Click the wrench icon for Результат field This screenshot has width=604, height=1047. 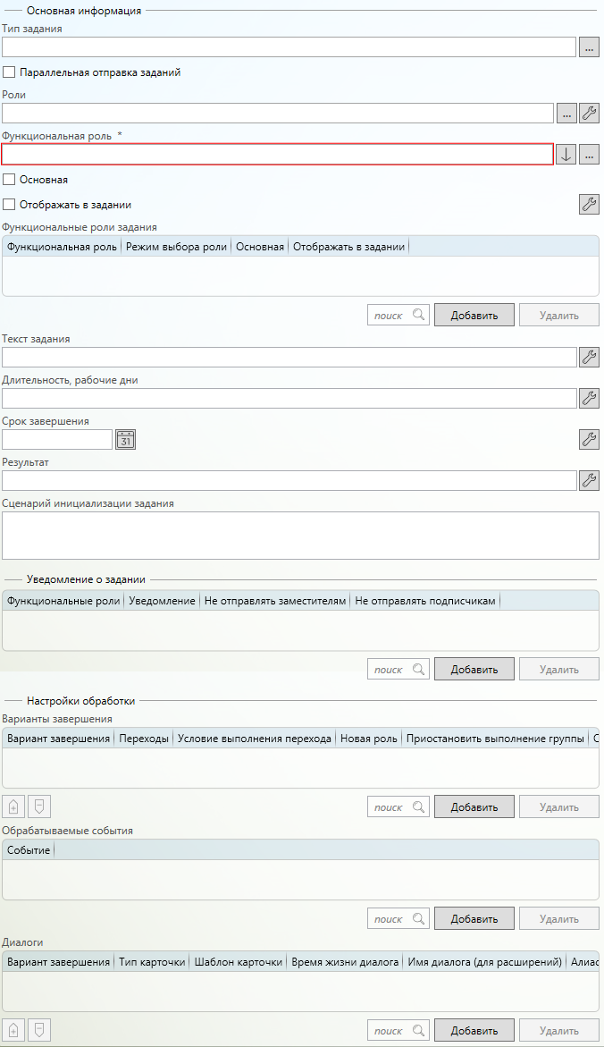tap(590, 480)
